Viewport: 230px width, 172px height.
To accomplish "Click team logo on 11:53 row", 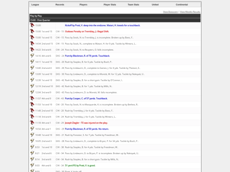I will click(x=32, y=104).
